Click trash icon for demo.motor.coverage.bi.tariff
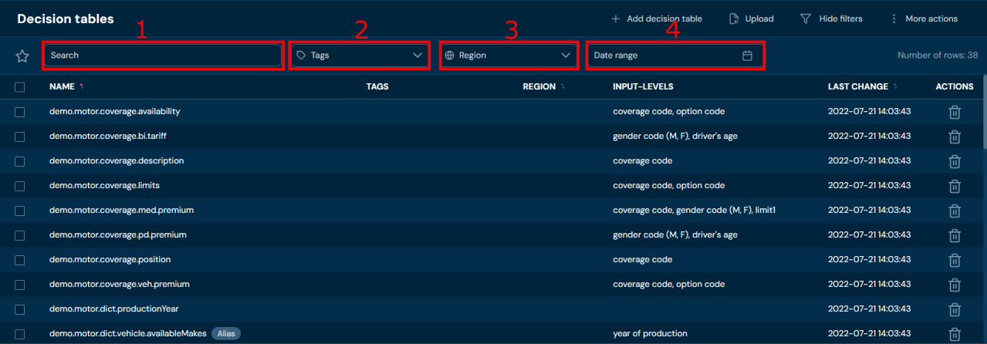This screenshot has height=344, width=987. click(954, 137)
